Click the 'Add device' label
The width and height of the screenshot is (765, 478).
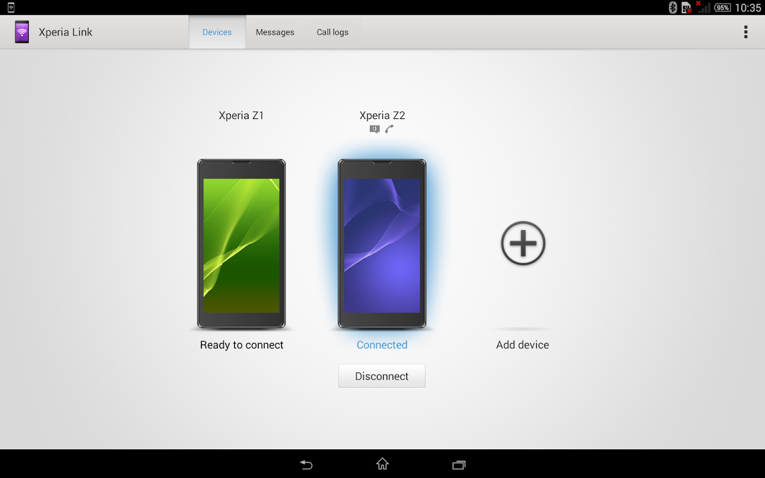(x=523, y=345)
